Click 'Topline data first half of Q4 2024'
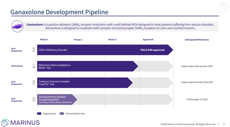This screenshot has width=230, height=127. [197, 82]
